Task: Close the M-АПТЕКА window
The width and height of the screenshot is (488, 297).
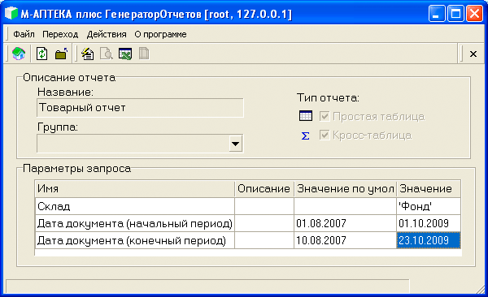Action: (474, 14)
